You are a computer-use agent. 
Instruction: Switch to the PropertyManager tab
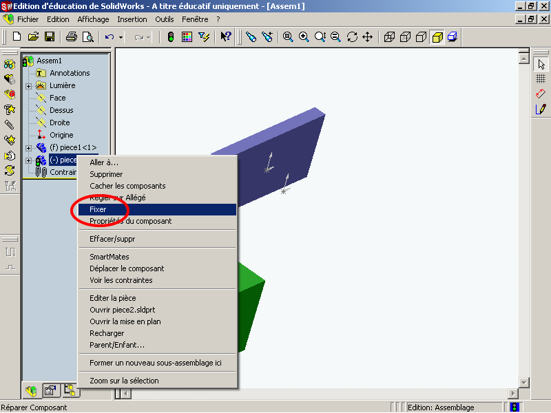pyautogui.click(x=50, y=390)
